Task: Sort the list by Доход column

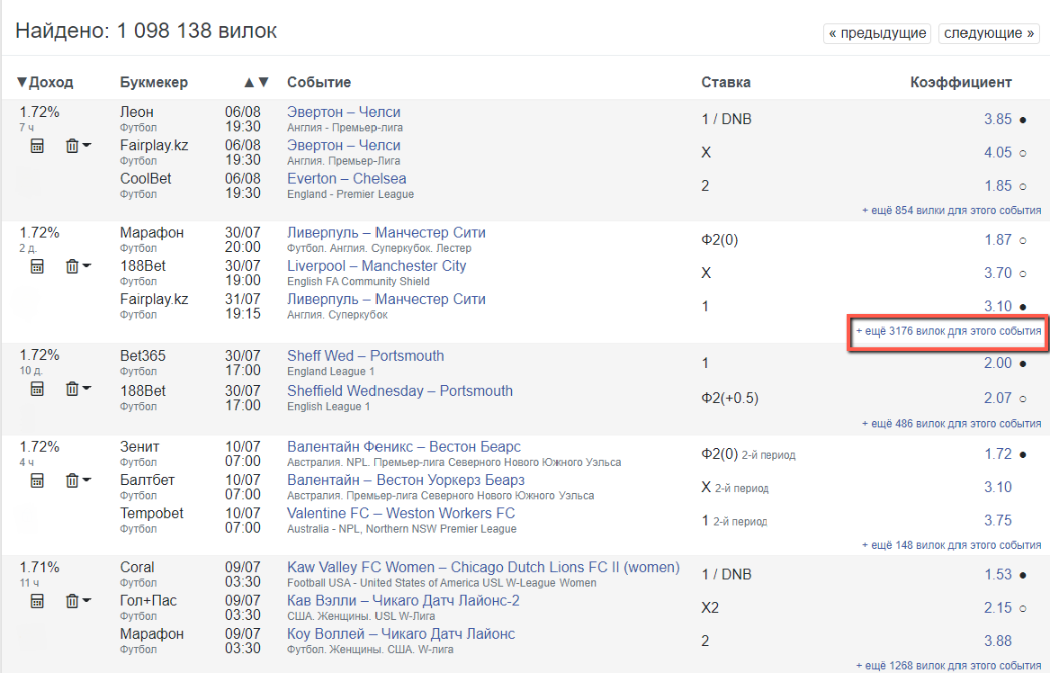Action: 45,83
